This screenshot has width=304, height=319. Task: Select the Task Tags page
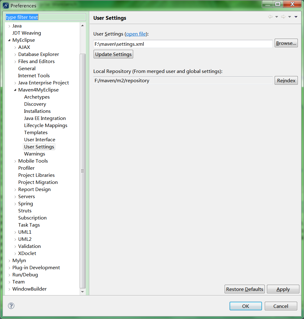(x=29, y=225)
